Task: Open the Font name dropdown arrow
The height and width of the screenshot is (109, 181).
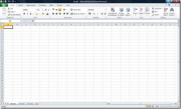Action: (x=36, y=10)
